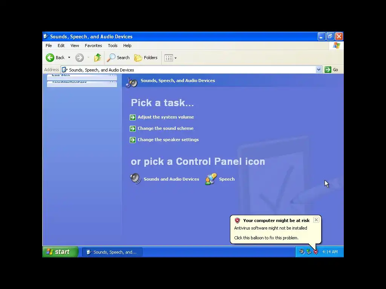Screen dimensions: 386x289
Task: Open the Speech control panel icon
Action: (211, 179)
